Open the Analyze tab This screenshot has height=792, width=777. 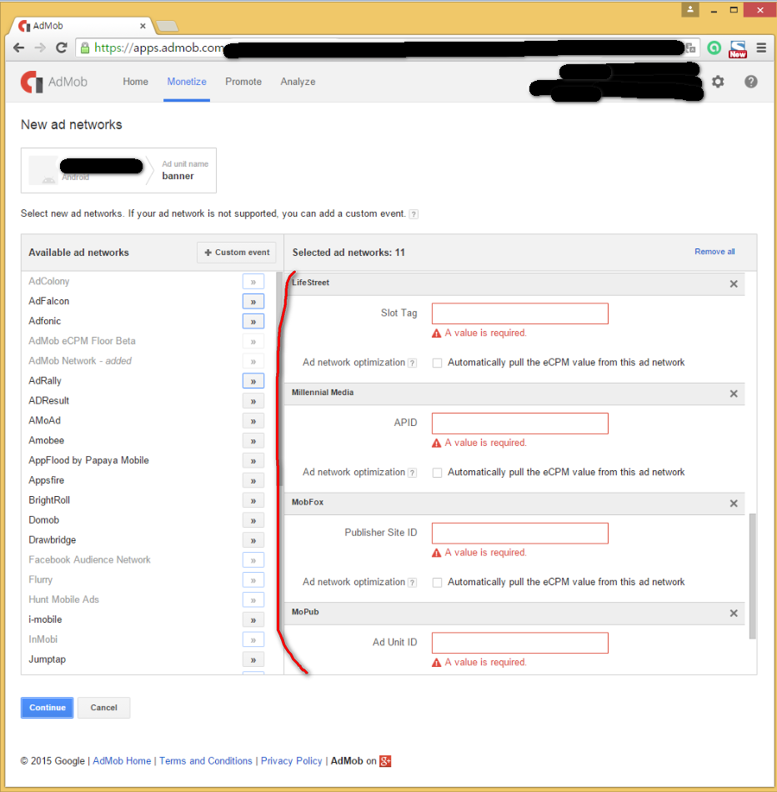(298, 82)
